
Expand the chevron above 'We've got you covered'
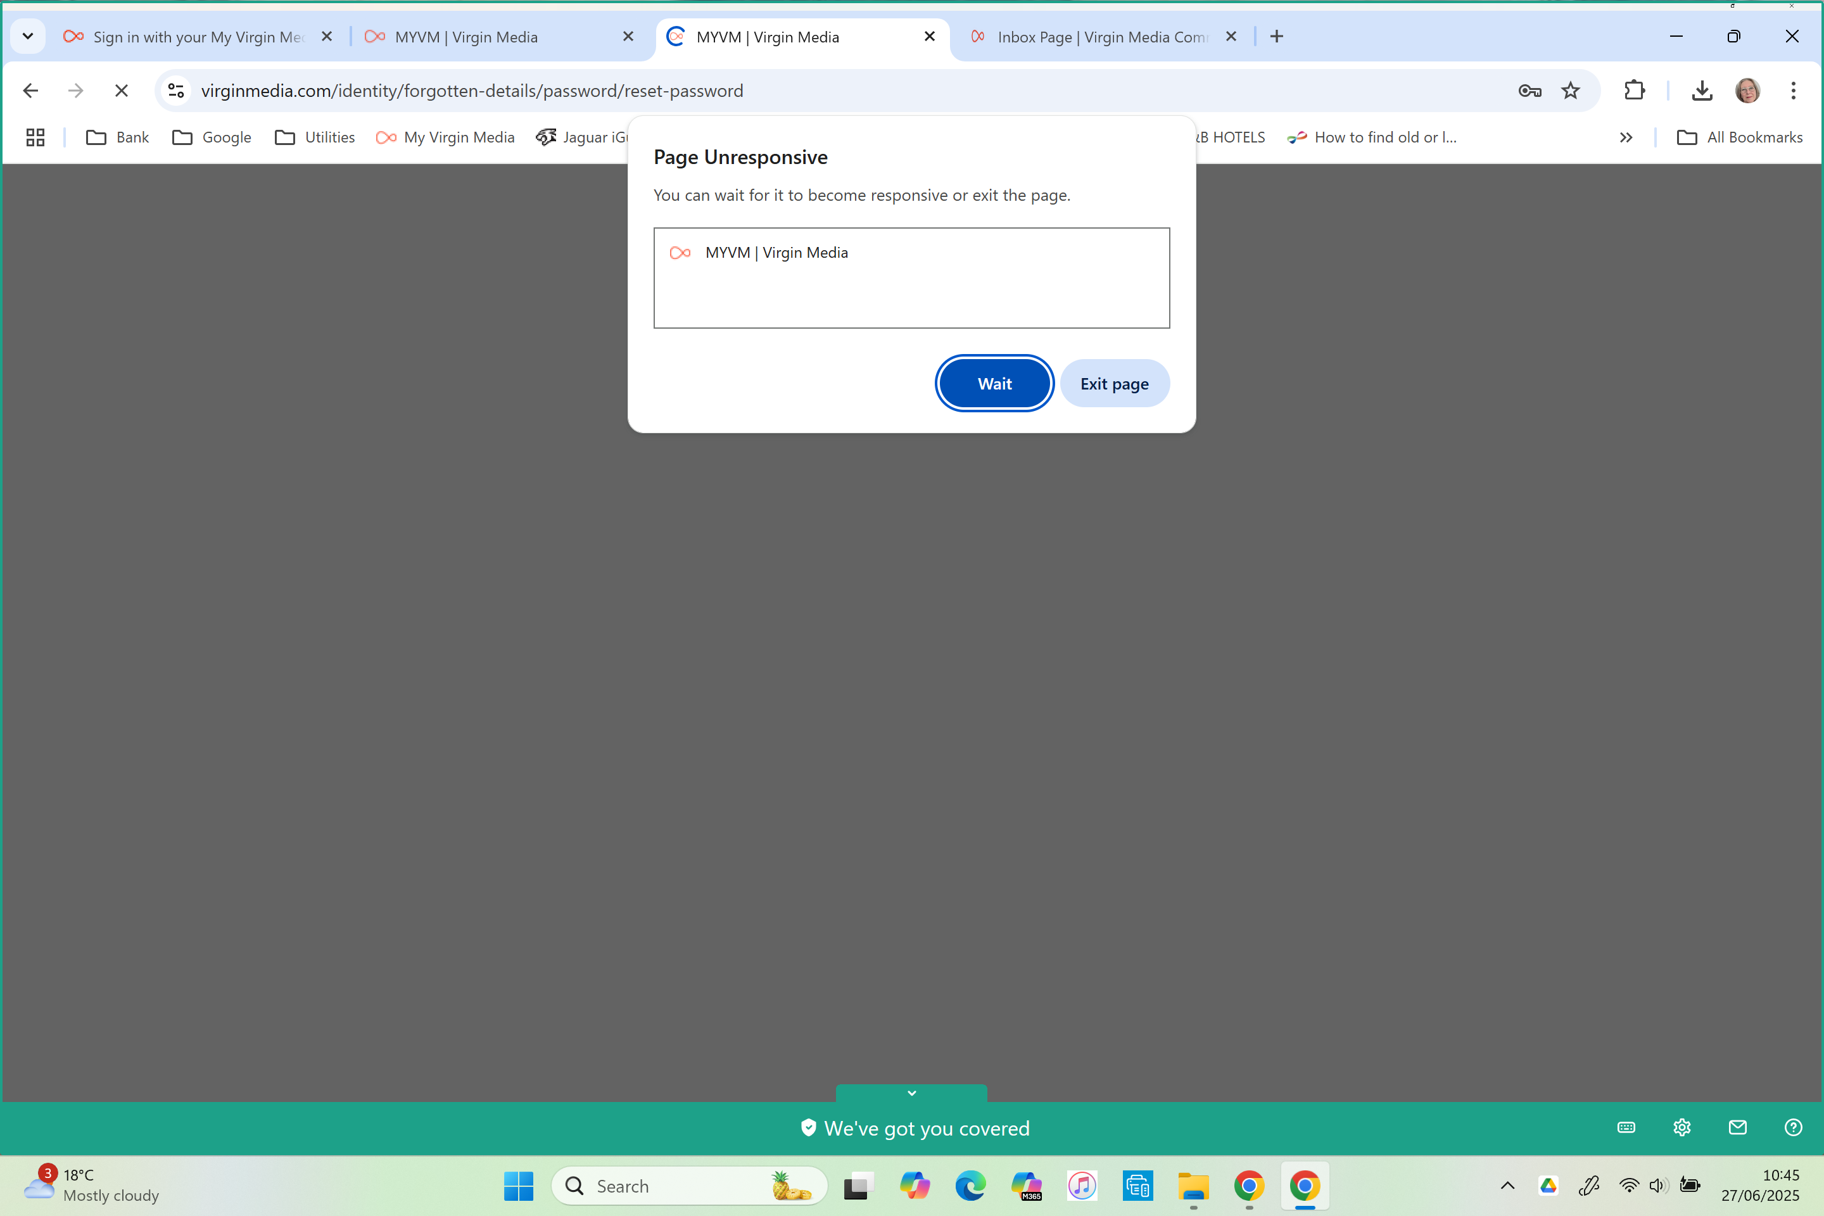[x=911, y=1092]
